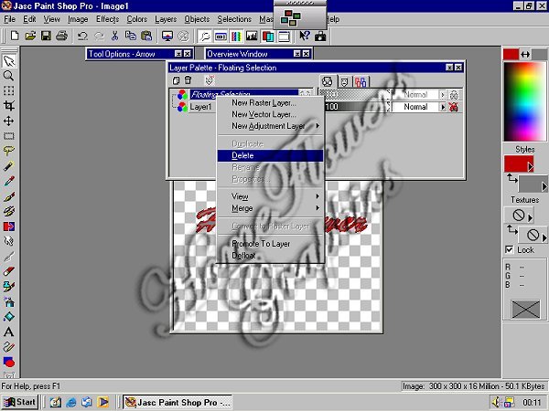Open the background texture arrow menu
Image resolution: width=549 pixels, height=411 pixels.
click(544, 237)
